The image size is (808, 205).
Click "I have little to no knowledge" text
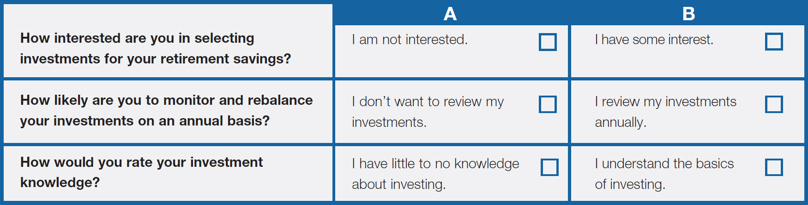[435, 164]
